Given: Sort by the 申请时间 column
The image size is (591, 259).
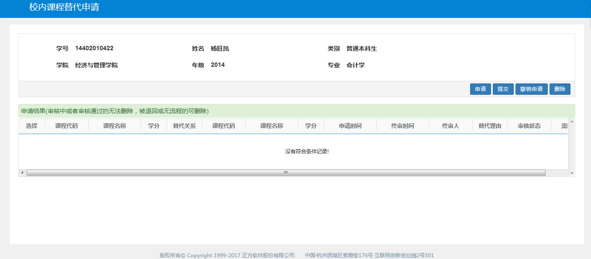Looking at the screenshot, I should point(350,126).
